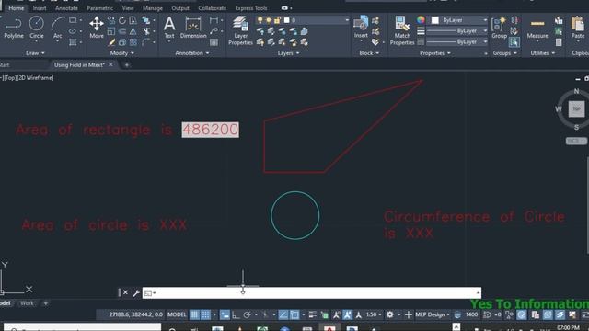589x331 pixels.
Task: Select the Arc draw tool
Action: click(57, 28)
